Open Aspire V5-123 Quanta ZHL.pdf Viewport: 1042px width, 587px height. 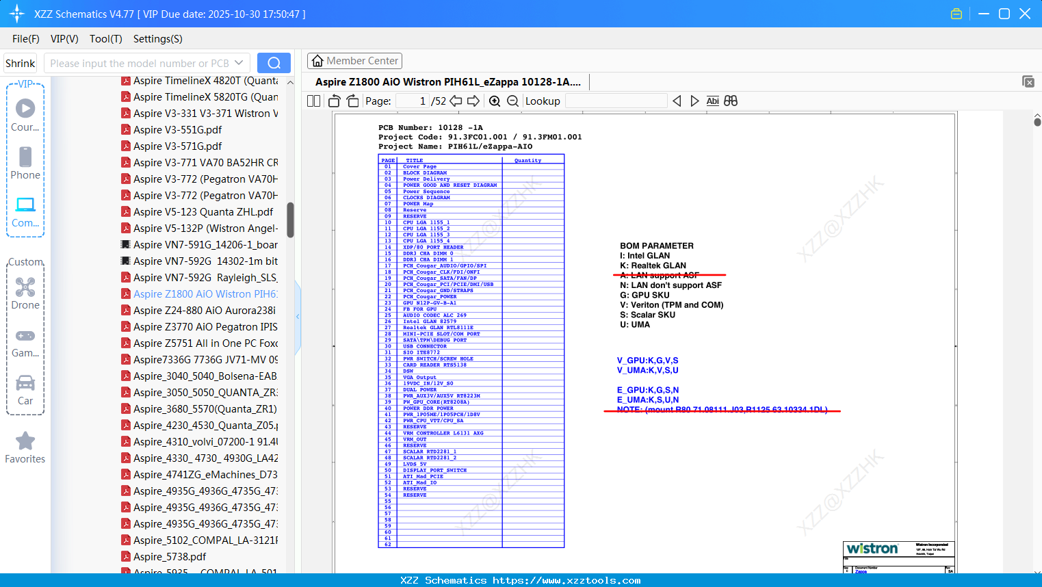pos(197,212)
